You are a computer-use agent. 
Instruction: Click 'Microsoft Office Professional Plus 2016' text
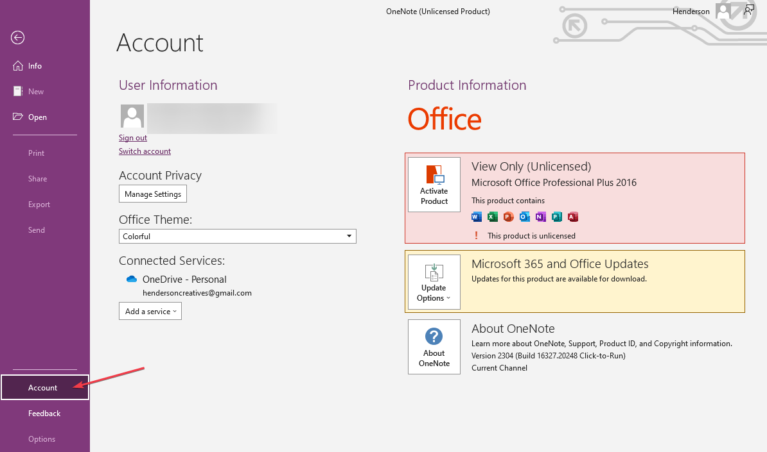tap(554, 183)
